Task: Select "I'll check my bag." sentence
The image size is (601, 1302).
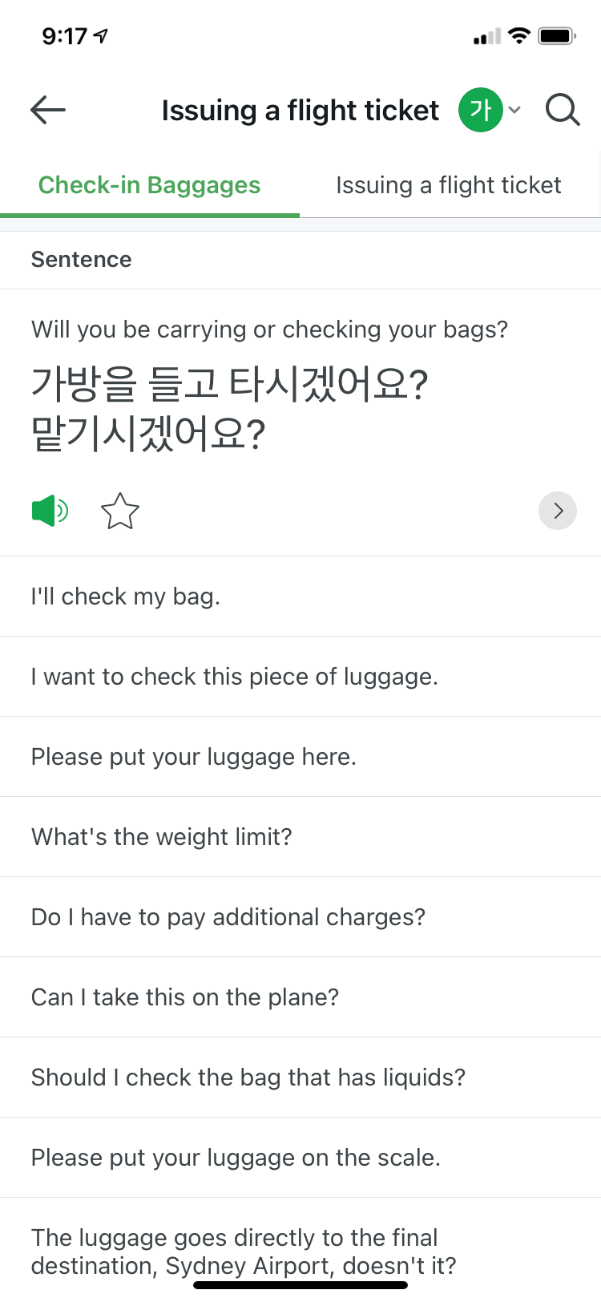Action: [126, 596]
